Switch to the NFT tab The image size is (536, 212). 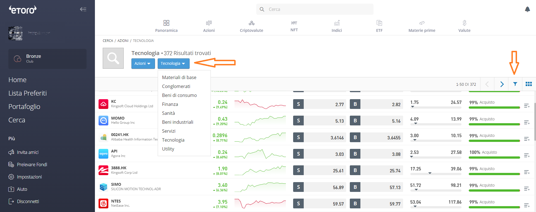pyautogui.click(x=294, y=26)
